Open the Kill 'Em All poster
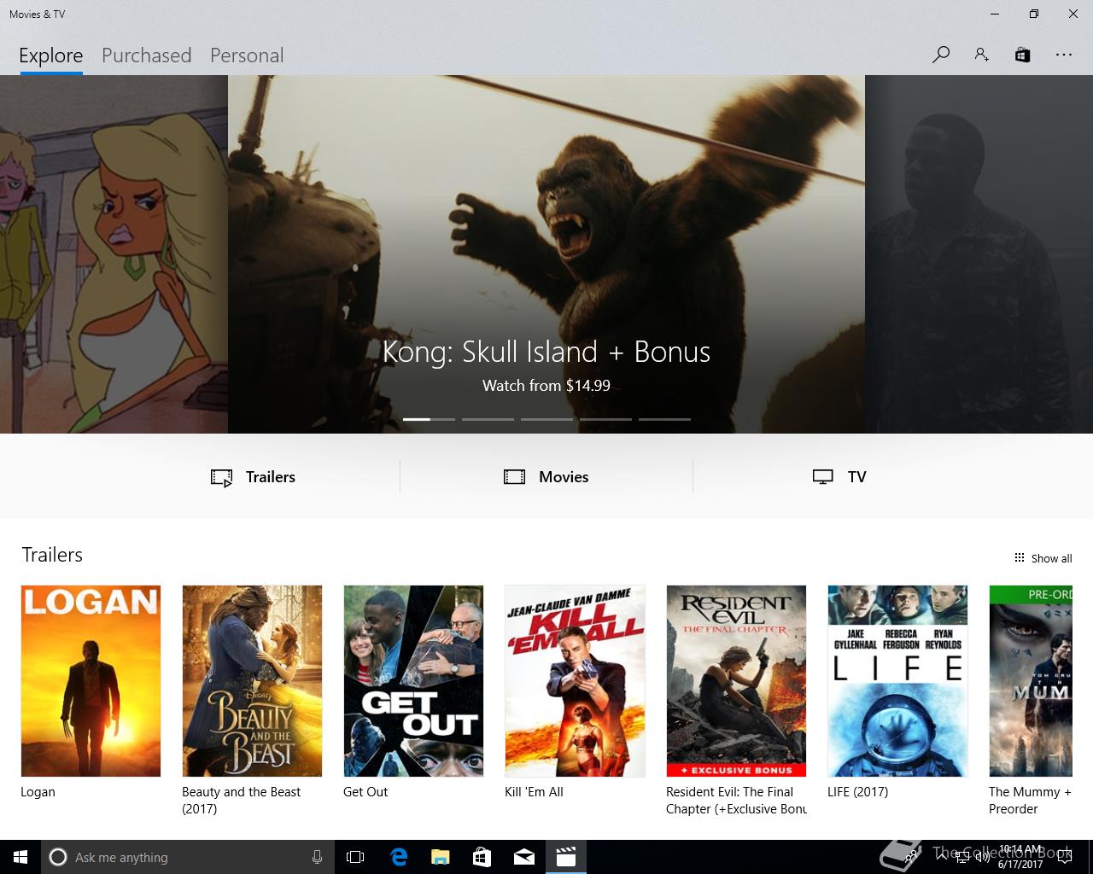The image size is (1093, 874). tap(575, 681)
